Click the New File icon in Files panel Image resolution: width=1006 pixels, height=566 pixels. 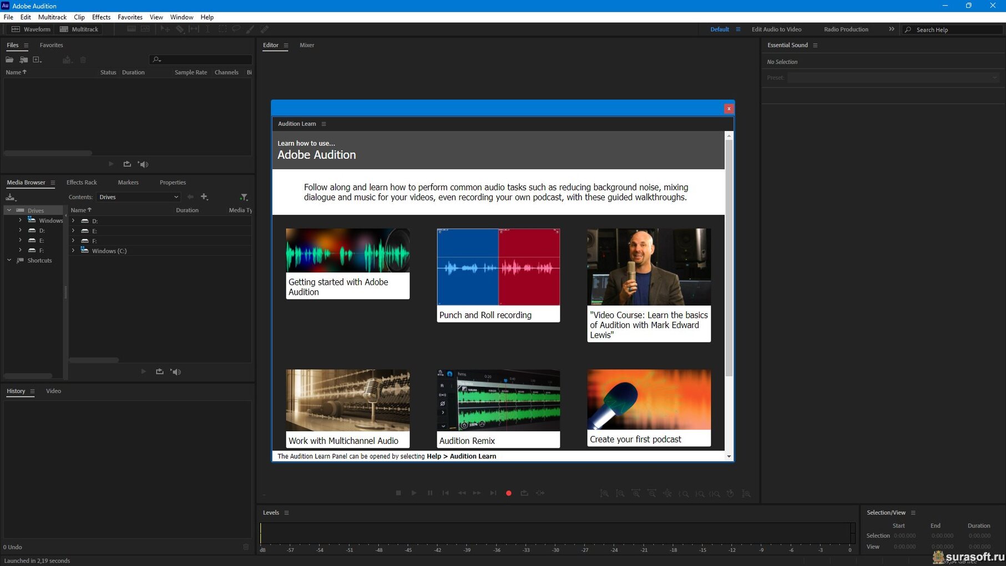37,60
